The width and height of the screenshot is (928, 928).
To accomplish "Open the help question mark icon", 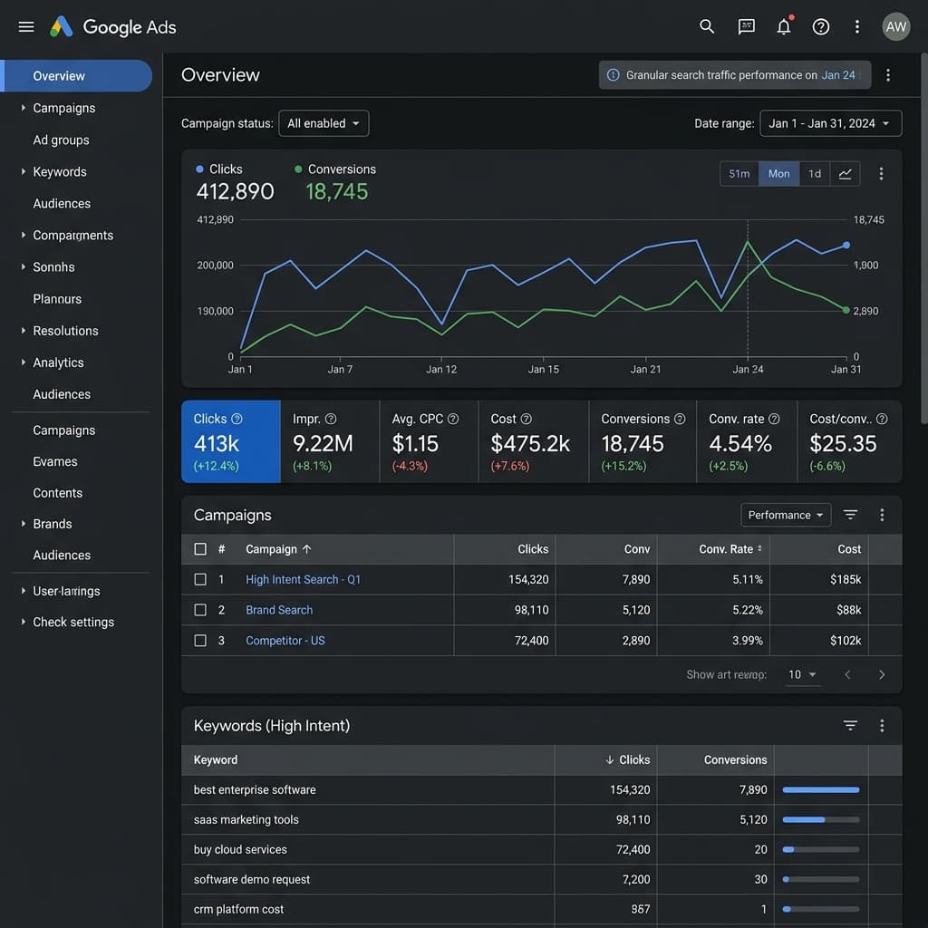I will [x=821, y=27].
